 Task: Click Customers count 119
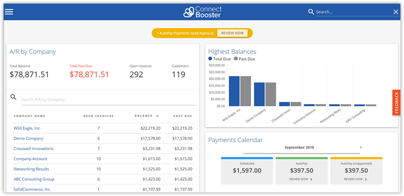[x=178, y=75]
